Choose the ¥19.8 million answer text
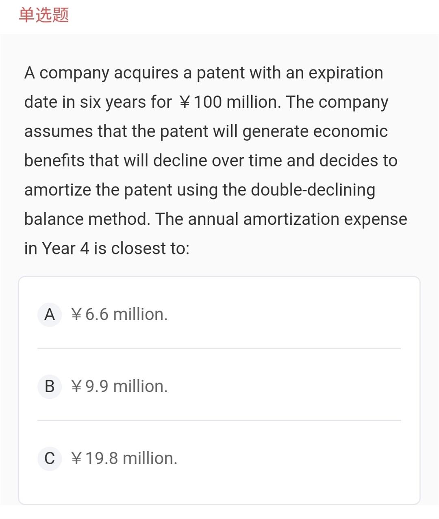 (x=124, y=458)
